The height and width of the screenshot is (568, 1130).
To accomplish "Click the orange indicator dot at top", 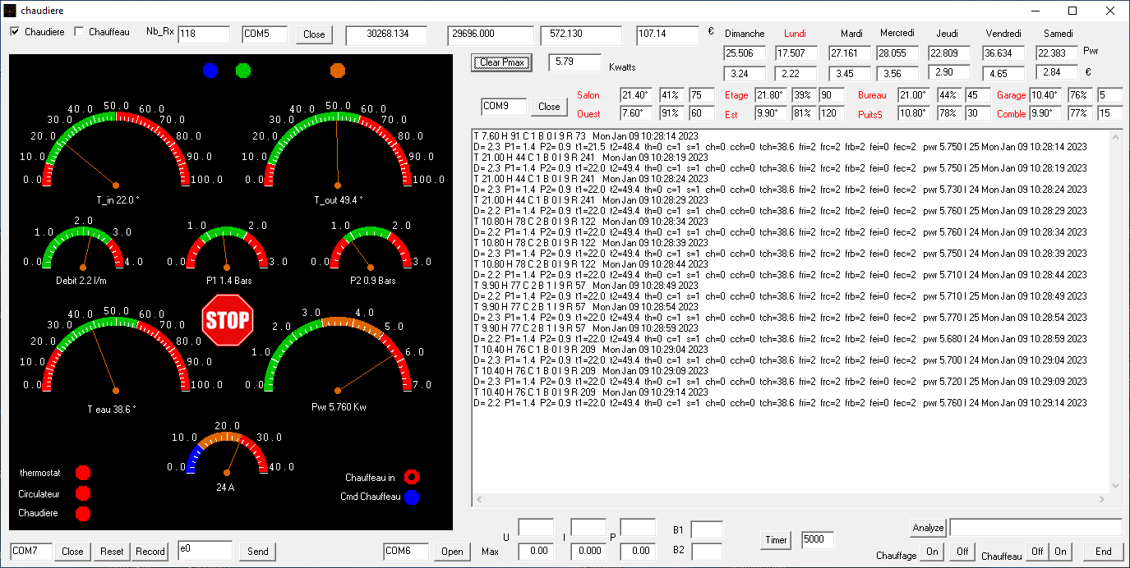I will coord(337,71).
